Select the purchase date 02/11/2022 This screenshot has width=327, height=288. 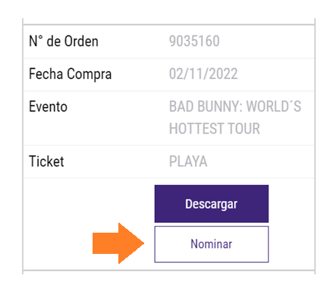203,74
